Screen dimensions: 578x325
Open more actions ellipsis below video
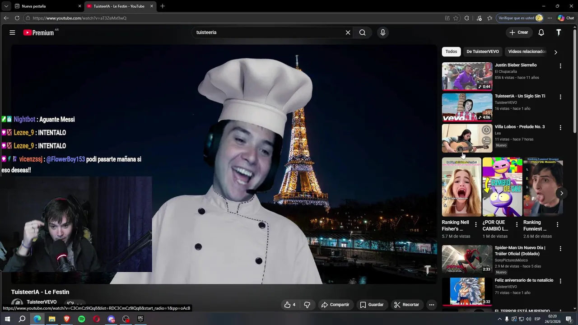click(x=432, y=305)
